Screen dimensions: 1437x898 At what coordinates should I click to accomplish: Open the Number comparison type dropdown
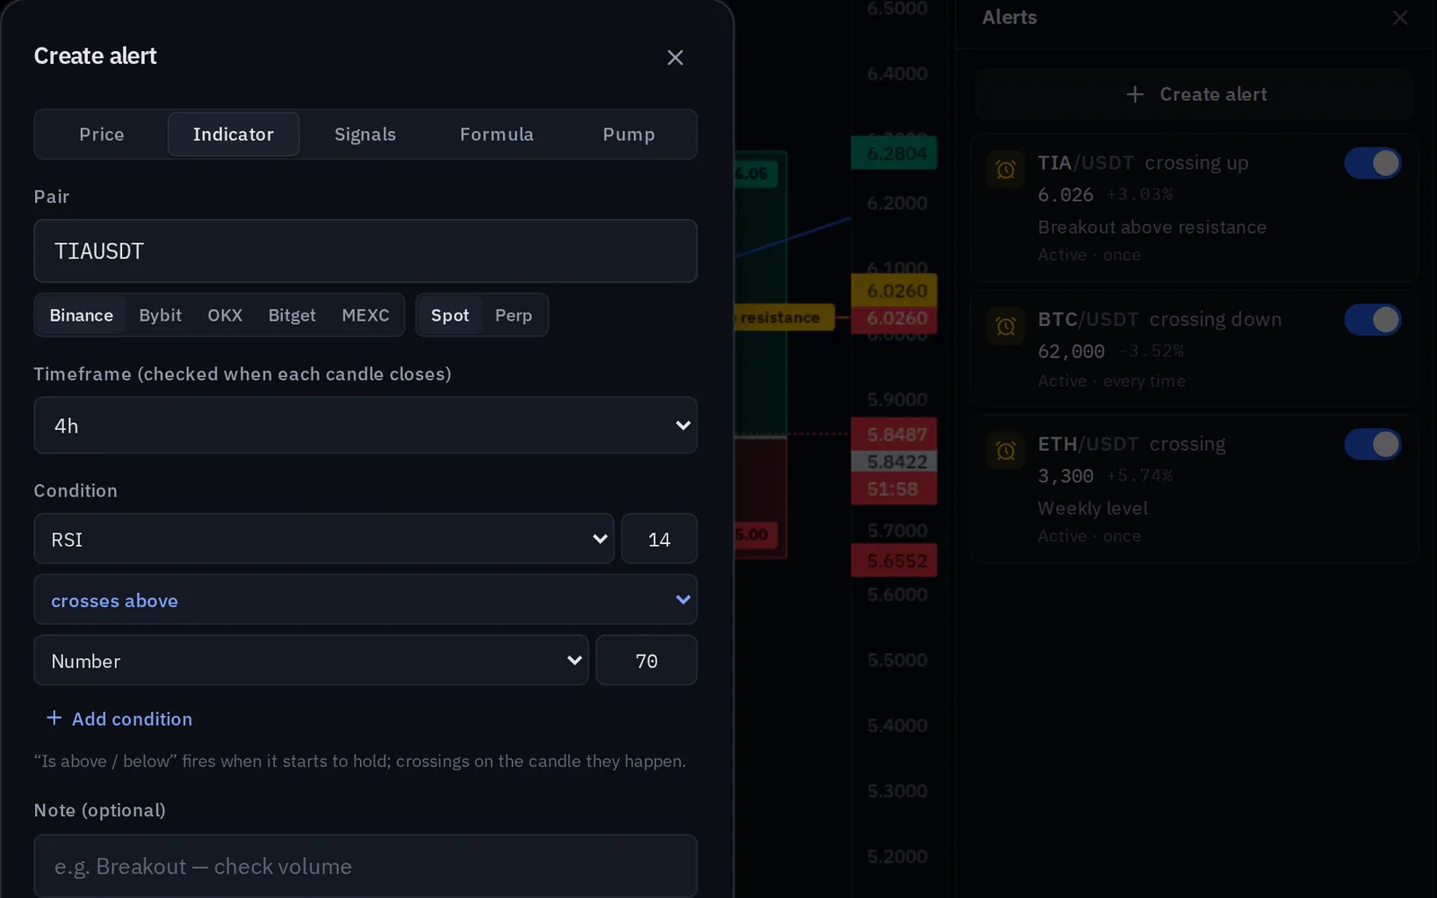click(311, 661)
